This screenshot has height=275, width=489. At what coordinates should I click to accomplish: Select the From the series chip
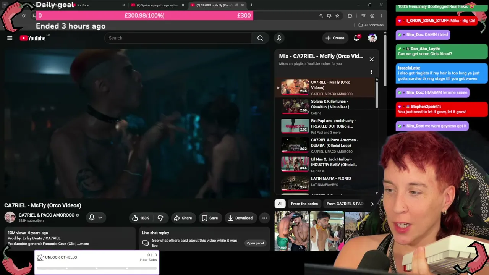304,204
